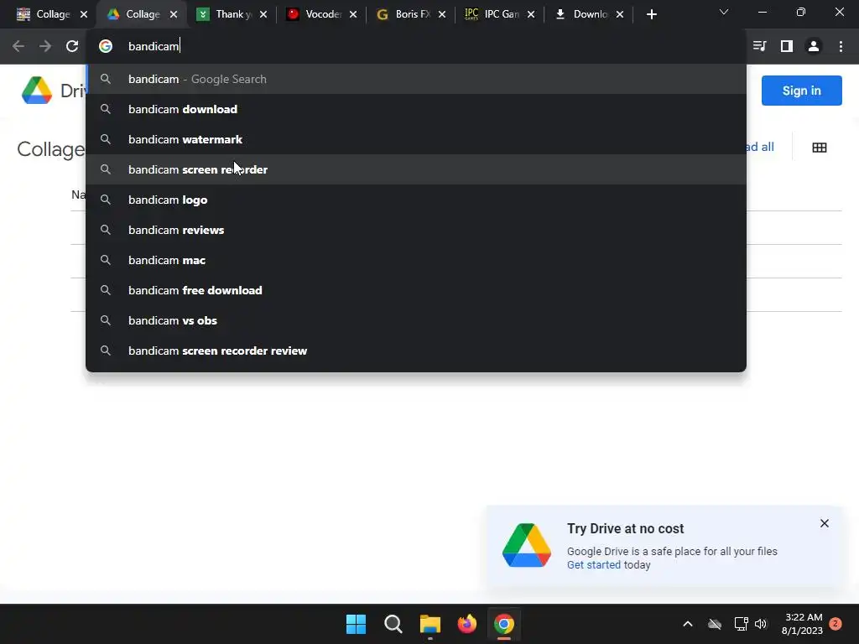Reload the current page
Image resolution: width=859 pixels, height=644 pixels.
pyautogui.click(x=72, y=47)
